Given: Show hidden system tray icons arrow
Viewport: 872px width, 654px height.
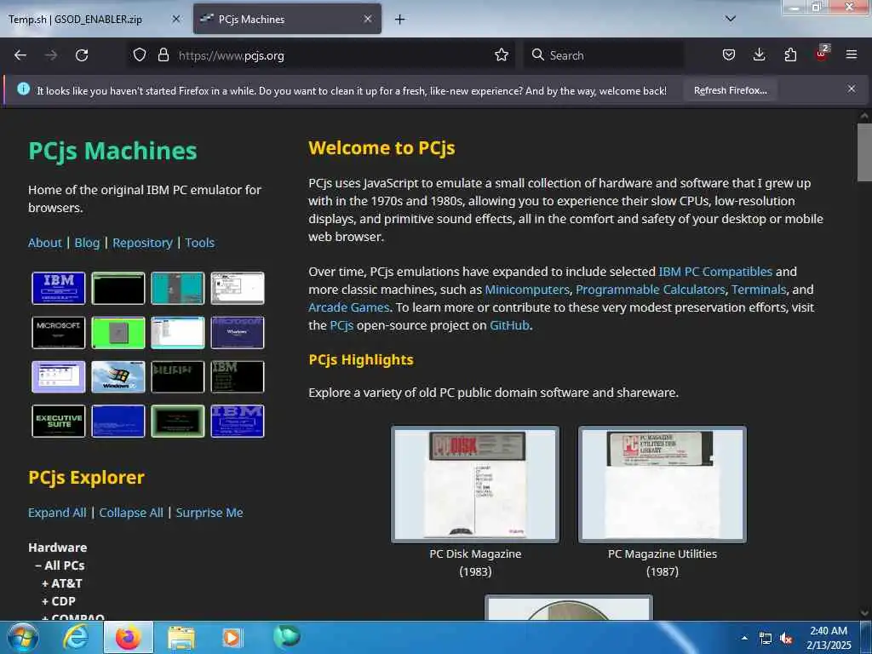Looking at the screenshot, I should pyautogui.click(x=744, y=638).
